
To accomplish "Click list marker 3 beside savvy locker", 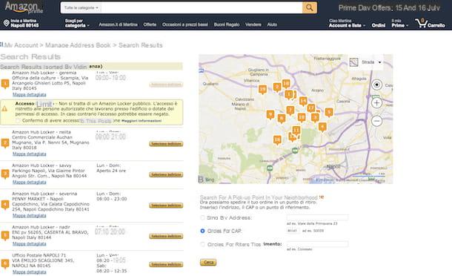I will pyautogui.click(x=5, y=174).
